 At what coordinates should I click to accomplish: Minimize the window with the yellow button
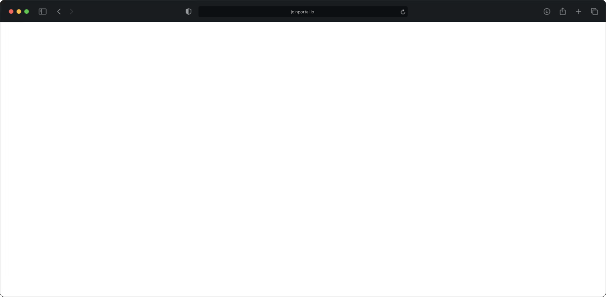click(x=19, y=12)
